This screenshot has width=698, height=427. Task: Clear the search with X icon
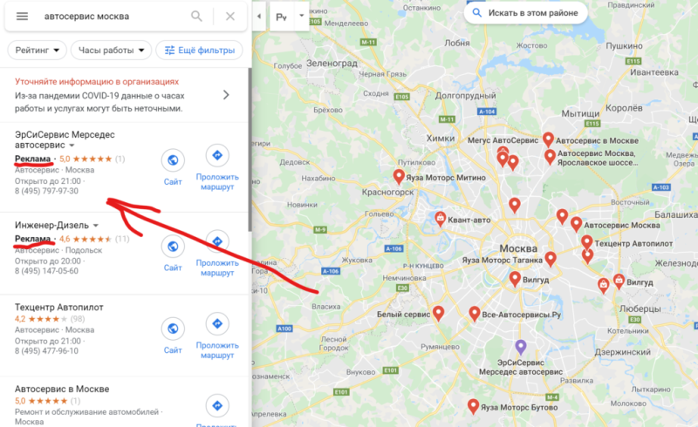(230, 17)
